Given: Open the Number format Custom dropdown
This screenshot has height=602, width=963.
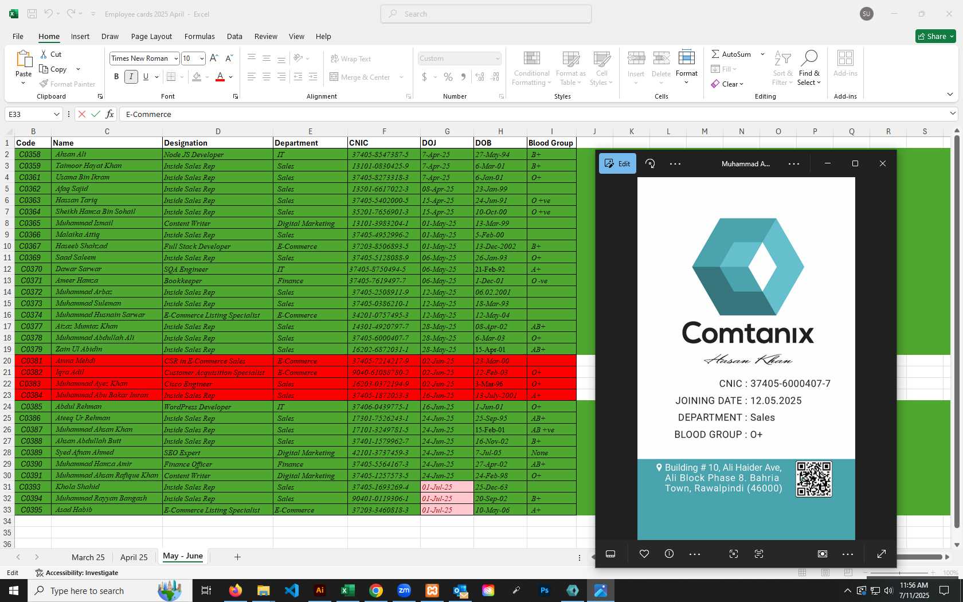Looking at the screenshot, I should [x=497, y=58].
